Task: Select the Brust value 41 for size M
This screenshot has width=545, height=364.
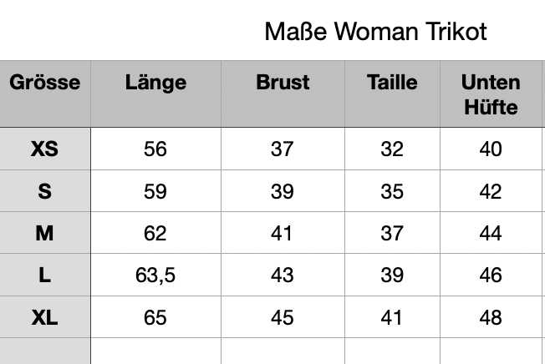Action: click(283, 233)
